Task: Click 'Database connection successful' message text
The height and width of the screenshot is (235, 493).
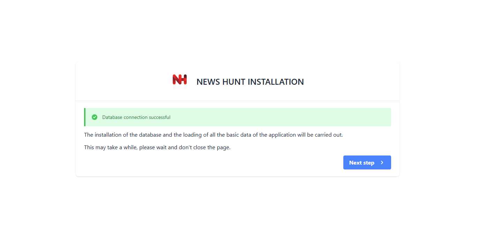Action: 136,117
